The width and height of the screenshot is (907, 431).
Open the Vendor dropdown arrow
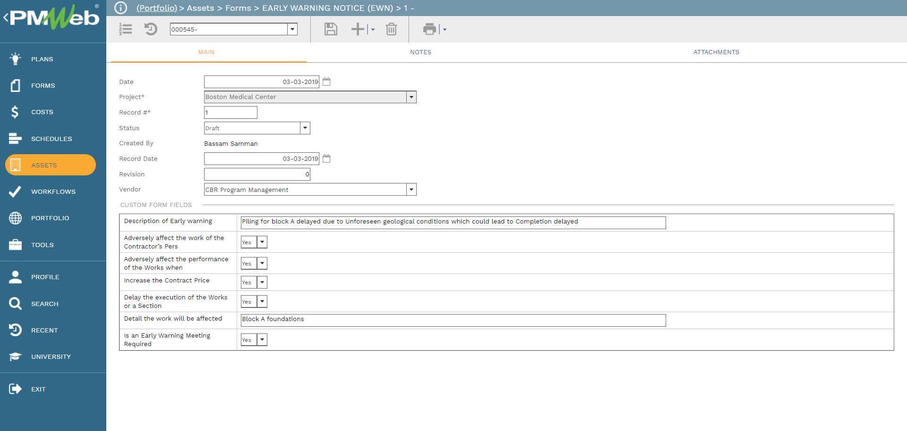pos(411,189)
